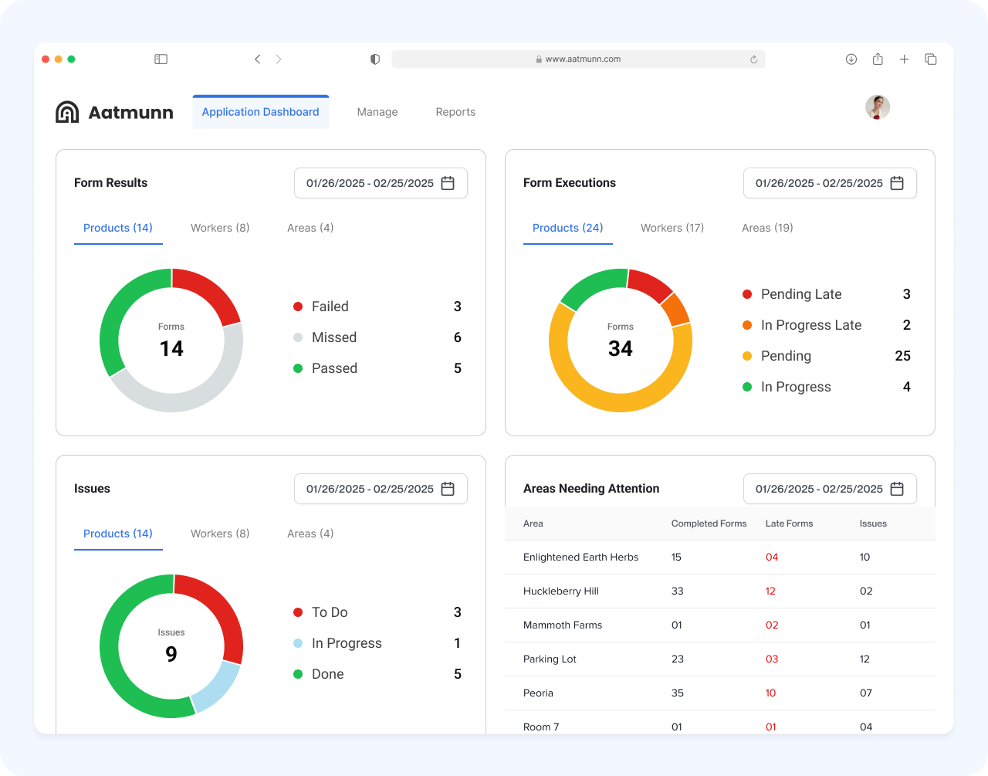The image size is (988, 776).
Task: Toggle the browser sidebar icon
Action: click(x=161, y=59)
